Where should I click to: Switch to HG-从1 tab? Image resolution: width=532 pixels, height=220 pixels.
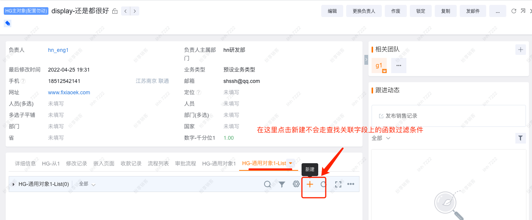[x=51, y=164]
